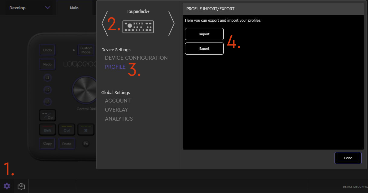Screen dimensions: 368x193
Task: Switch to the Main tab
Action: click(x=74, y=8)
